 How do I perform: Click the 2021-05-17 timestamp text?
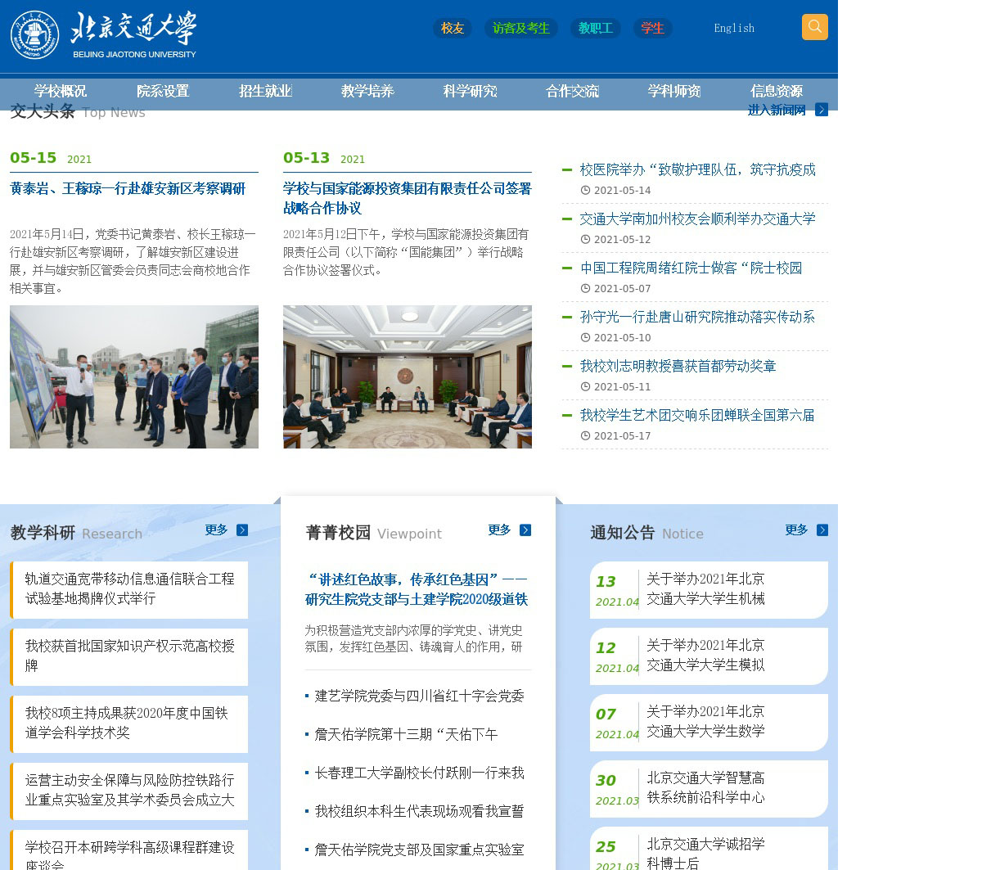(x=623, y=436)
